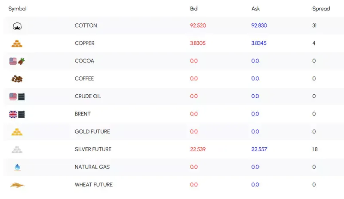The height and width of the screenshot is (199, 344).
Task: Click the cotton boll icon
Action: [17, 26]
